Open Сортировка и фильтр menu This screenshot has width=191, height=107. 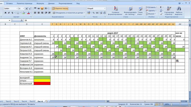pyautogui.click(x=169, y=11)
